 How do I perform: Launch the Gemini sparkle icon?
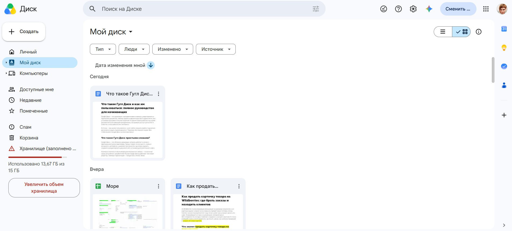pyautogui.click(x=429, y=9)
